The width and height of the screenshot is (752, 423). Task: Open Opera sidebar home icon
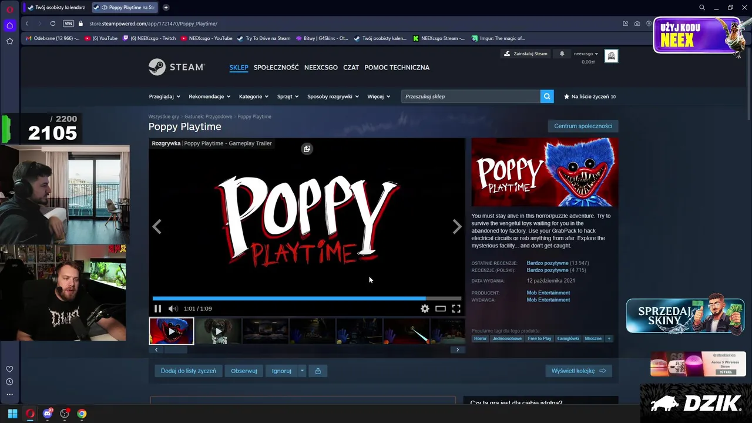point(9,25)
